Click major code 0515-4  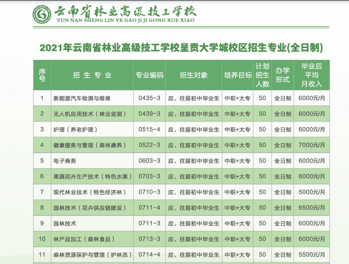[149, 129]
